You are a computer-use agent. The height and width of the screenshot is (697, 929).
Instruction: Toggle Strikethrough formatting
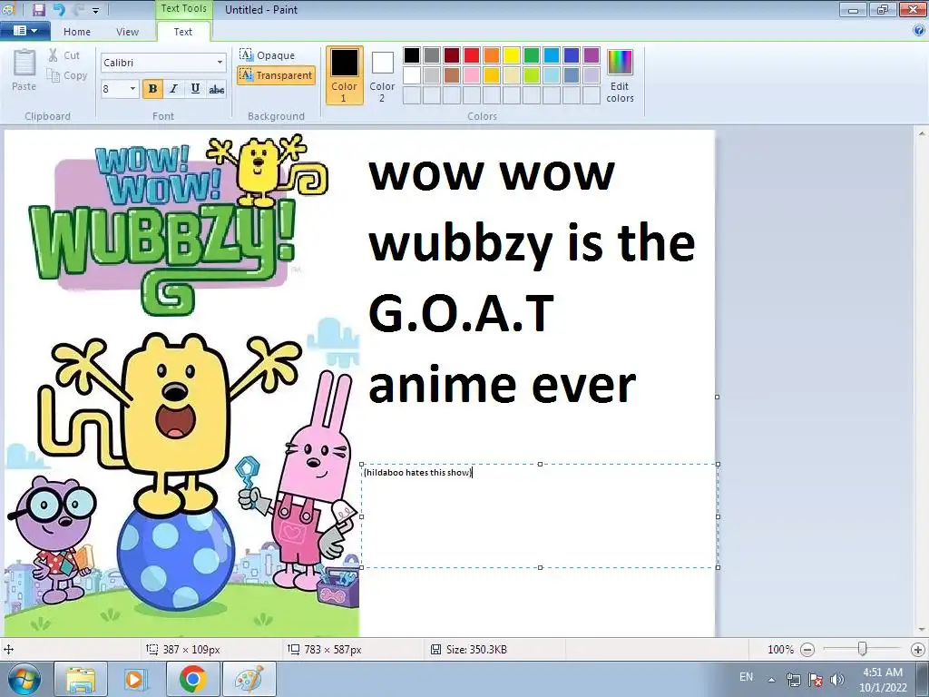tap(217, 89)
